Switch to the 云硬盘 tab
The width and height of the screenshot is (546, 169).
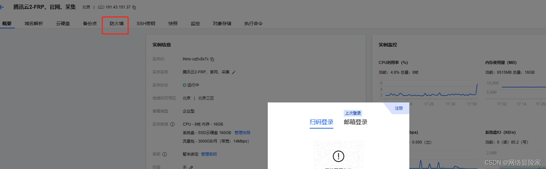click(63, 23)
